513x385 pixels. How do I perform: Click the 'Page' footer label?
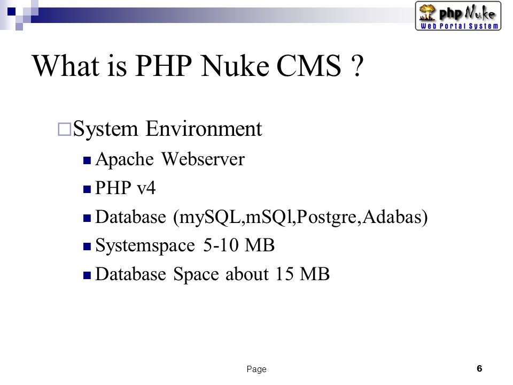[256, 369]
